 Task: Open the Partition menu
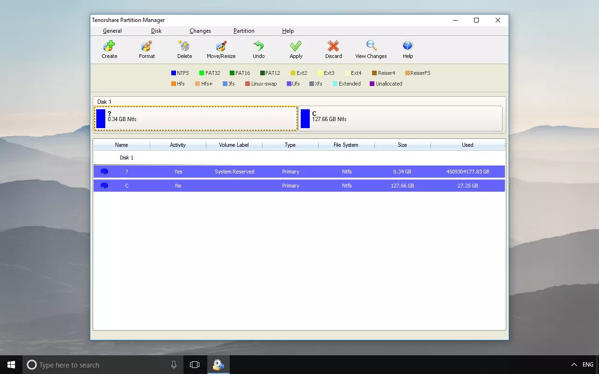pyautogui.click(x=244, y=31)
